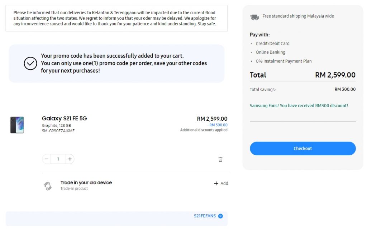367x230 pixels.
Task: Select the Online Banking payment option
Action: click(270, 52)
